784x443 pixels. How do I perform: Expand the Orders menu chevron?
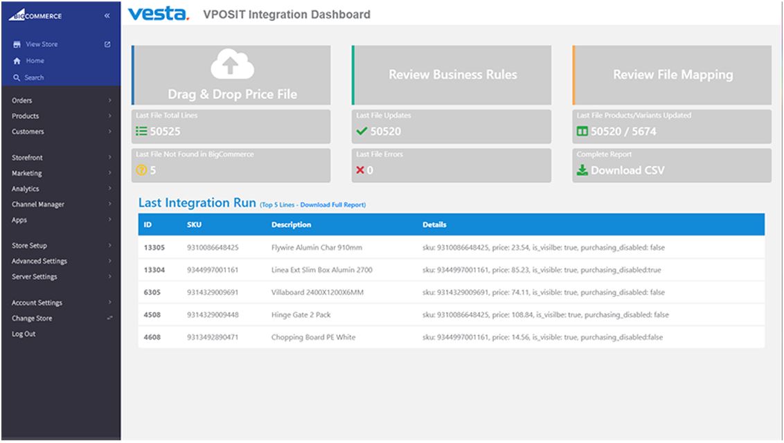109,100
